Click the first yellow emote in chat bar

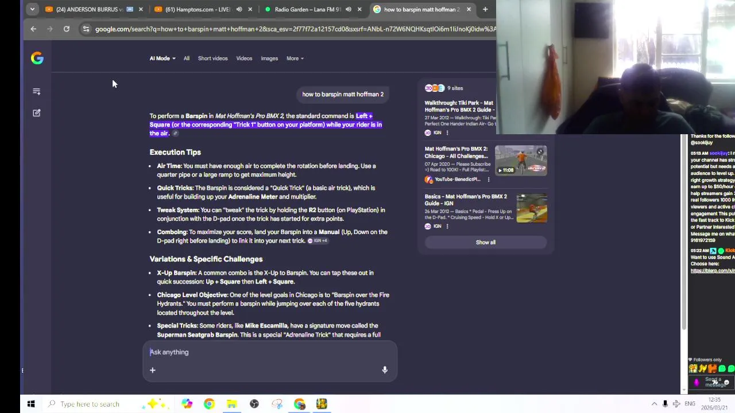tap(694, 369)
